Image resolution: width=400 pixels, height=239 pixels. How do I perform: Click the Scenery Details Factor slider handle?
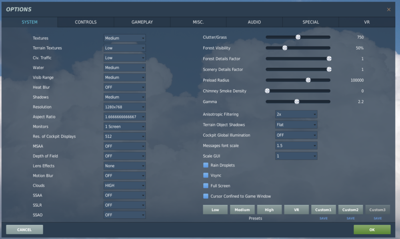(x=329, y=69)
